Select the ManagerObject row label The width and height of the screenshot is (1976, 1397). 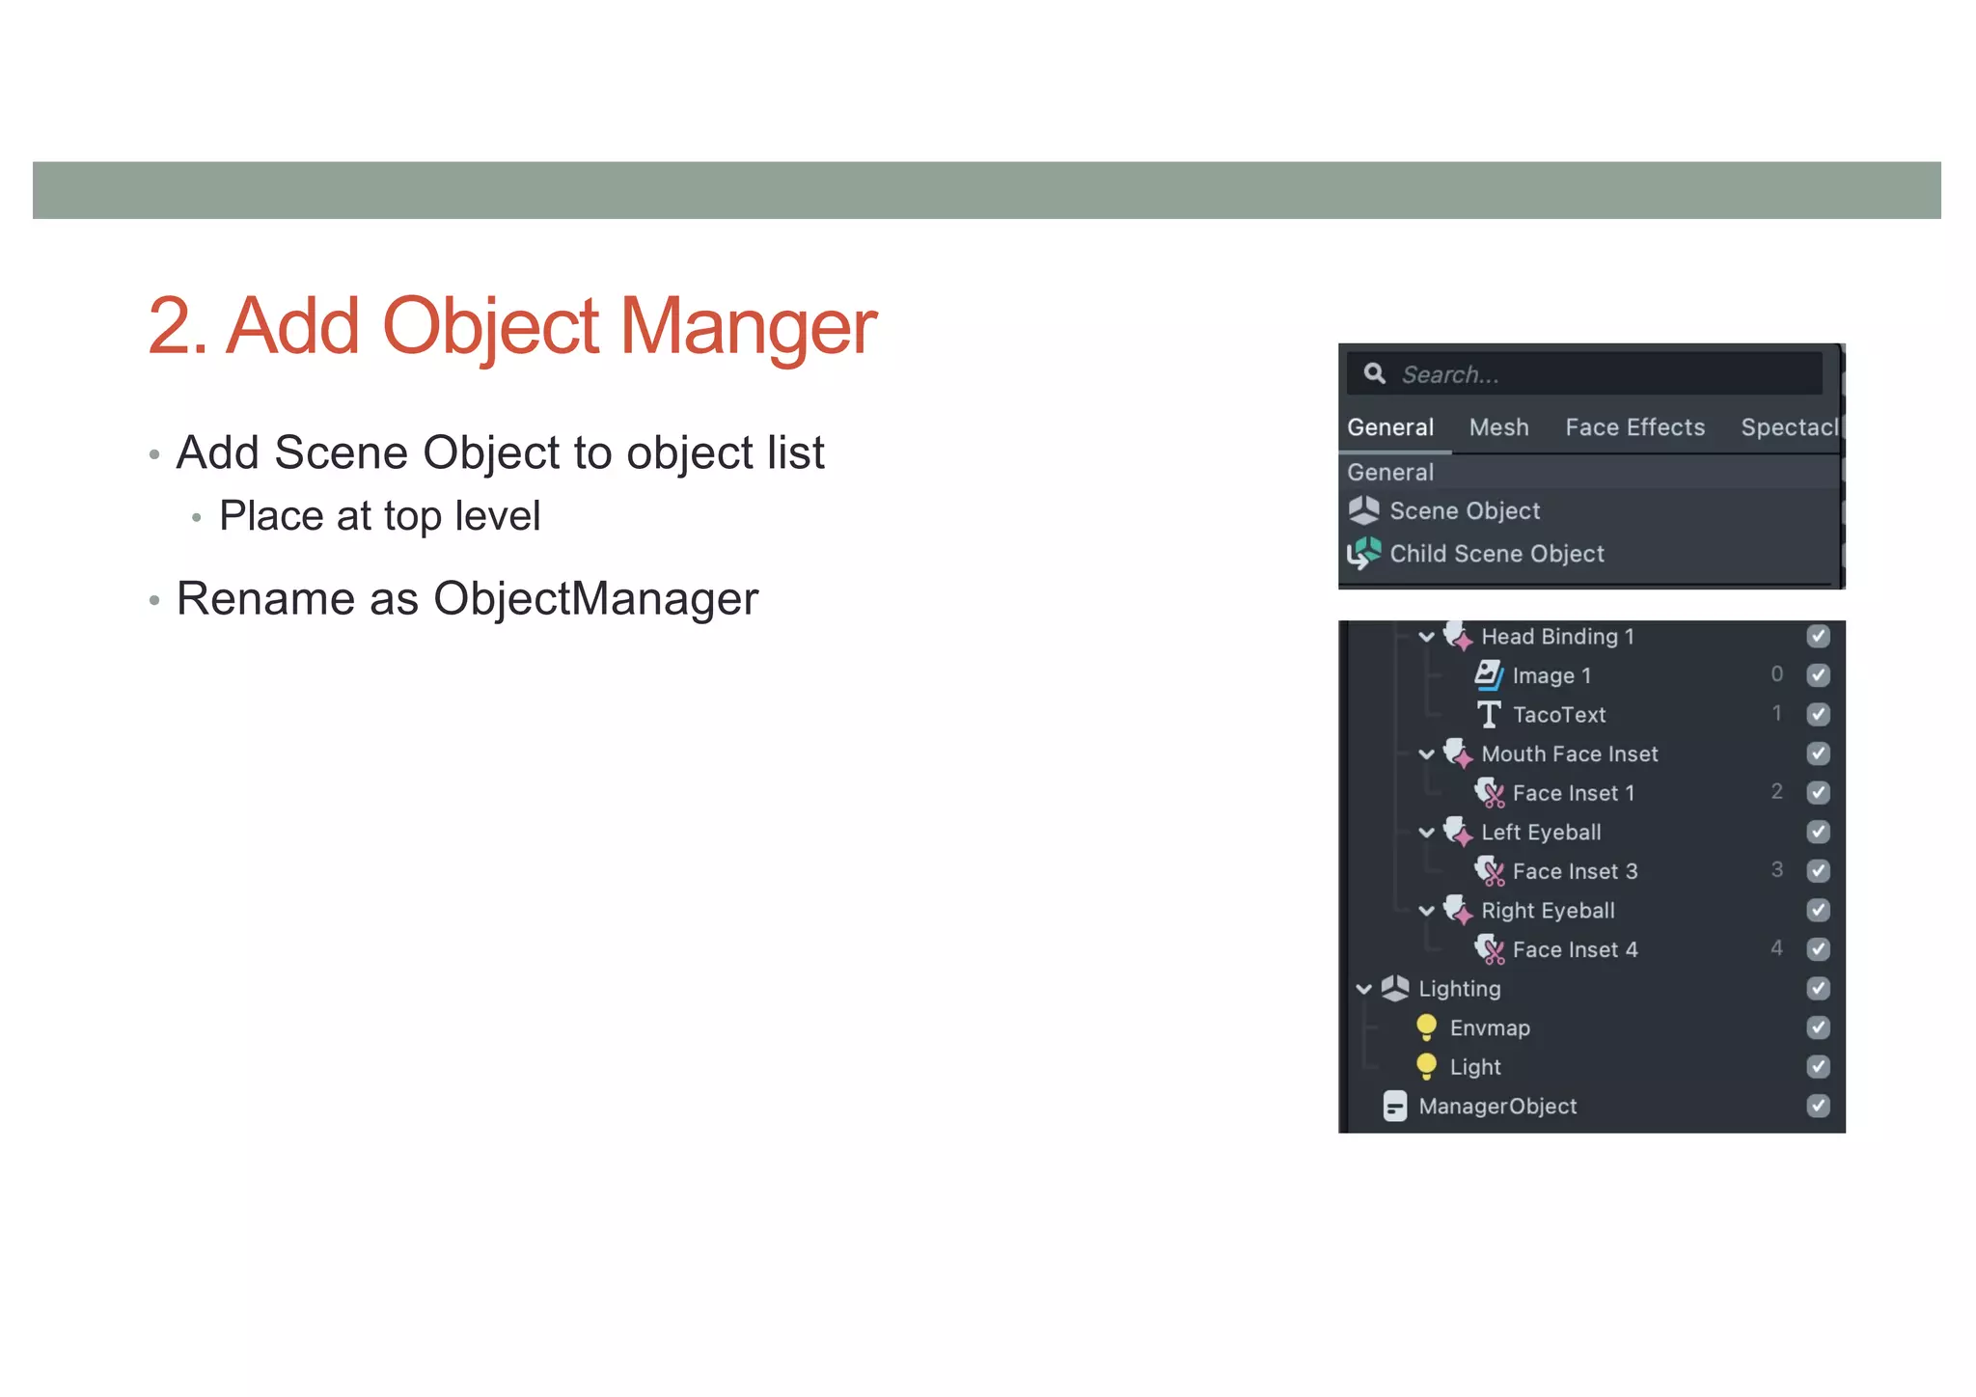coord(1497,1106)
